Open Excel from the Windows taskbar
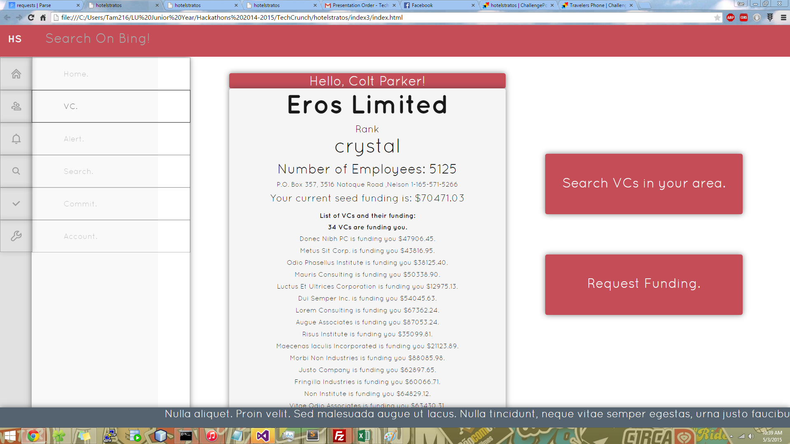 coord(364,436)
